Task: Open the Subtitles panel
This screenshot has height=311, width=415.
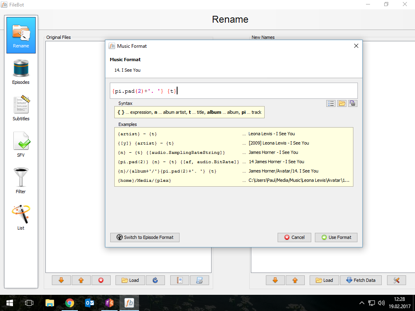Action: click(x=21, y=108)
